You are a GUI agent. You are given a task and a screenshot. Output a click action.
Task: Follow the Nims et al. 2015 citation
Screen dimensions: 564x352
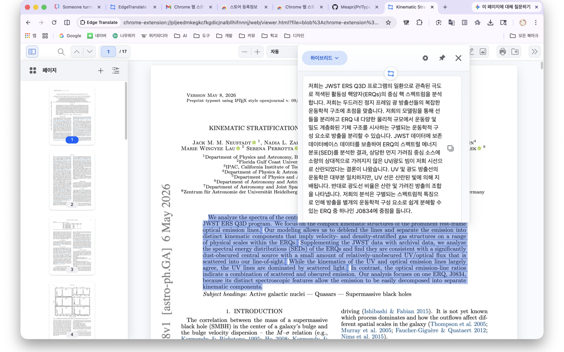click(x=362, y=337)
